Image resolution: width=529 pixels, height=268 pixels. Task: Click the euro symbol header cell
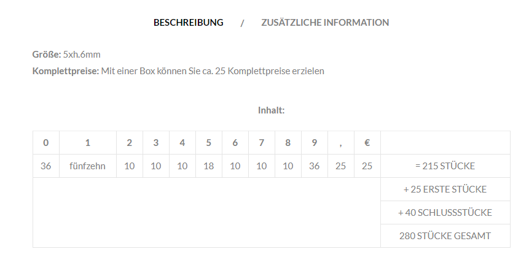pos(367,143)
